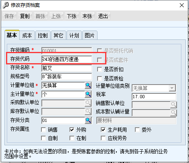The width and height of the screenshot is (189, 163).
Task: Tick the 委外 checkbox
Action: coord(137,130)
